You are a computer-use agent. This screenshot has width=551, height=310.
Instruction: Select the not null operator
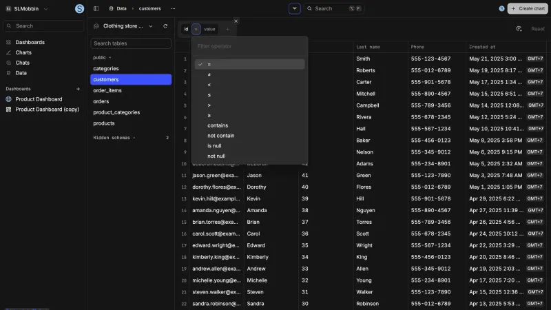pos(249,156)
